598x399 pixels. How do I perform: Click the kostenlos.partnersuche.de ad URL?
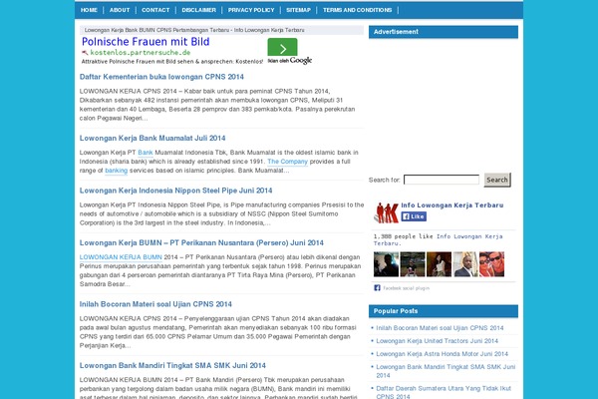141,53
